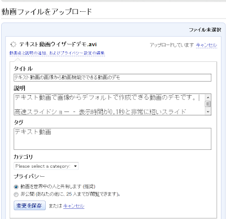The image size is (226, 219).
Task: Click description scrollbar up arrow
Action: (x=208, y=97)
